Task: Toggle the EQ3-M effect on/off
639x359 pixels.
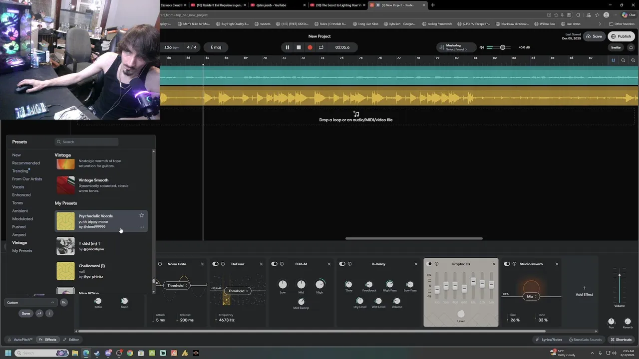Action: point(274,264)
